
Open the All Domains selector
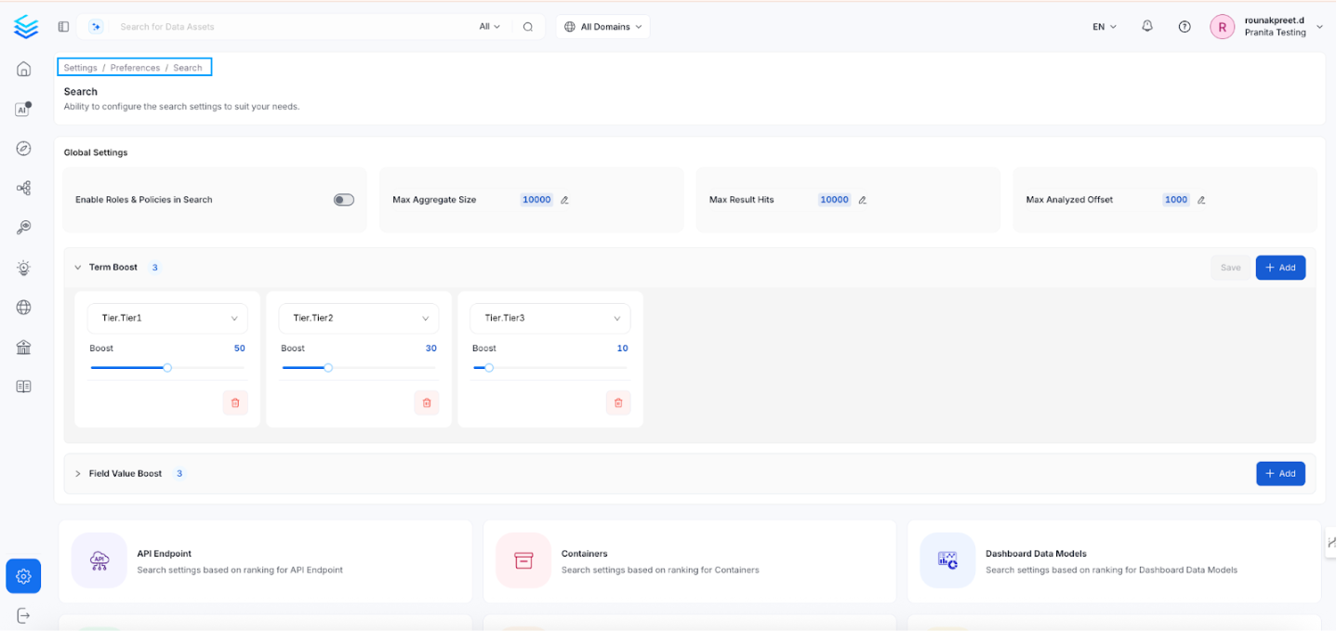click(602, 26)
